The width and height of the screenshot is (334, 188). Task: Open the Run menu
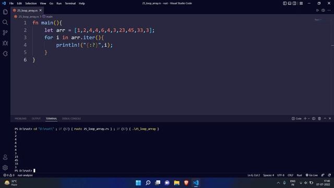tap(59, 3)
